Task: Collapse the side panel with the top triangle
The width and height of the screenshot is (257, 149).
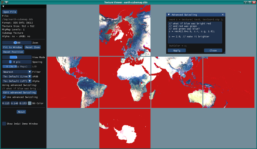Action: 3,7
